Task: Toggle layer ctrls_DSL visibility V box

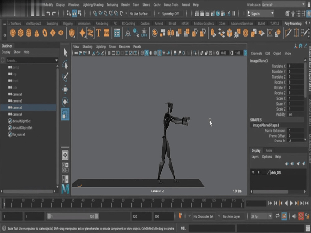Action: pyautogui.click(x=253, y=172)
